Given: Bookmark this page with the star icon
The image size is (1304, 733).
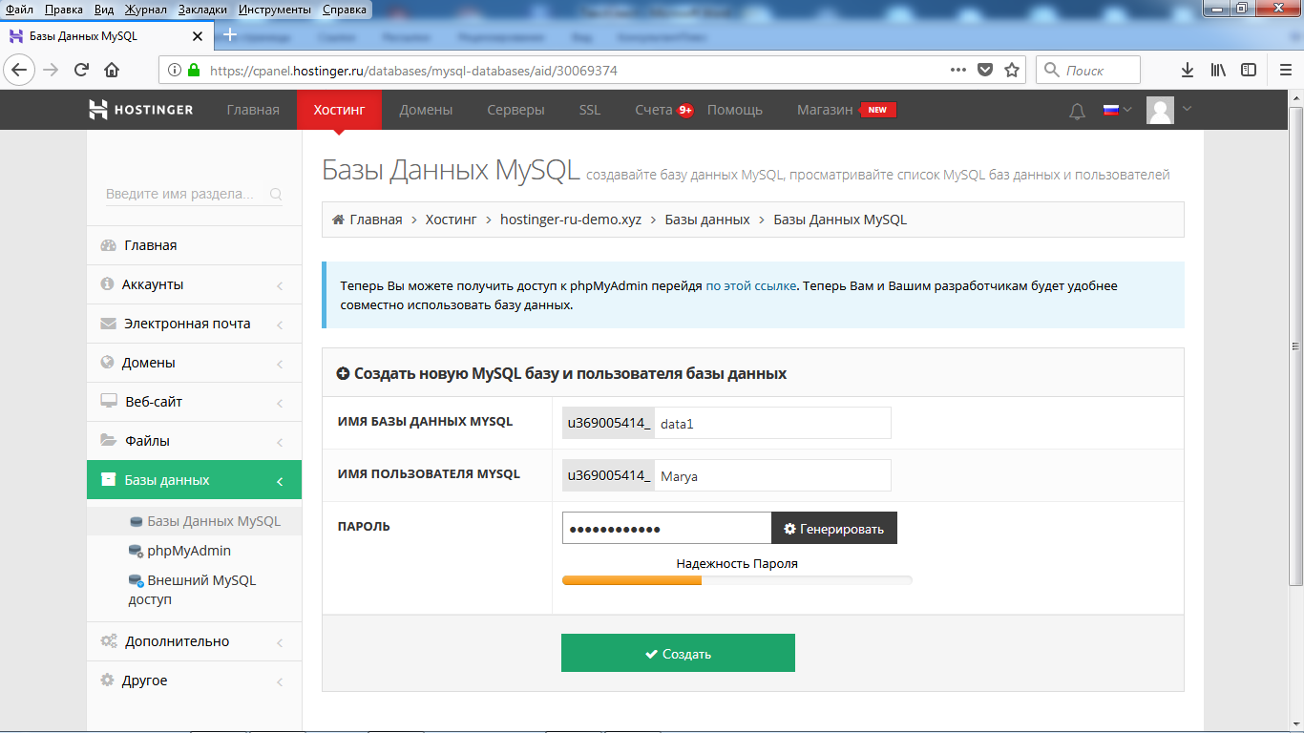Looking at the screenshot, I should click(1012, 70).
